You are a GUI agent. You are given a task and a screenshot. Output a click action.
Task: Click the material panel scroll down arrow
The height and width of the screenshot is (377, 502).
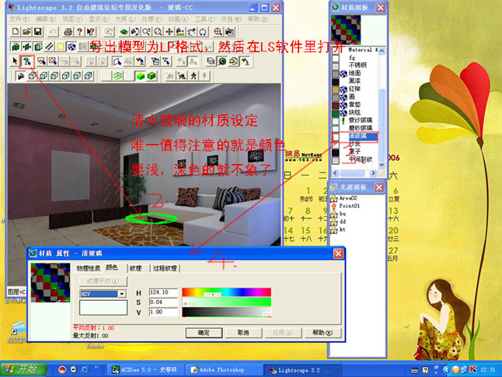coord(382,165)
